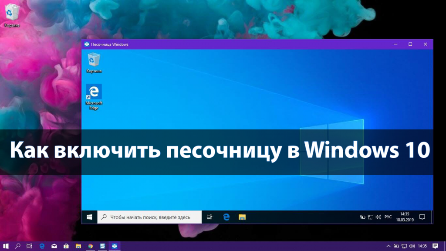Launch Google Chrome from the host taskbar
The image size is (446, 251).
90,245
